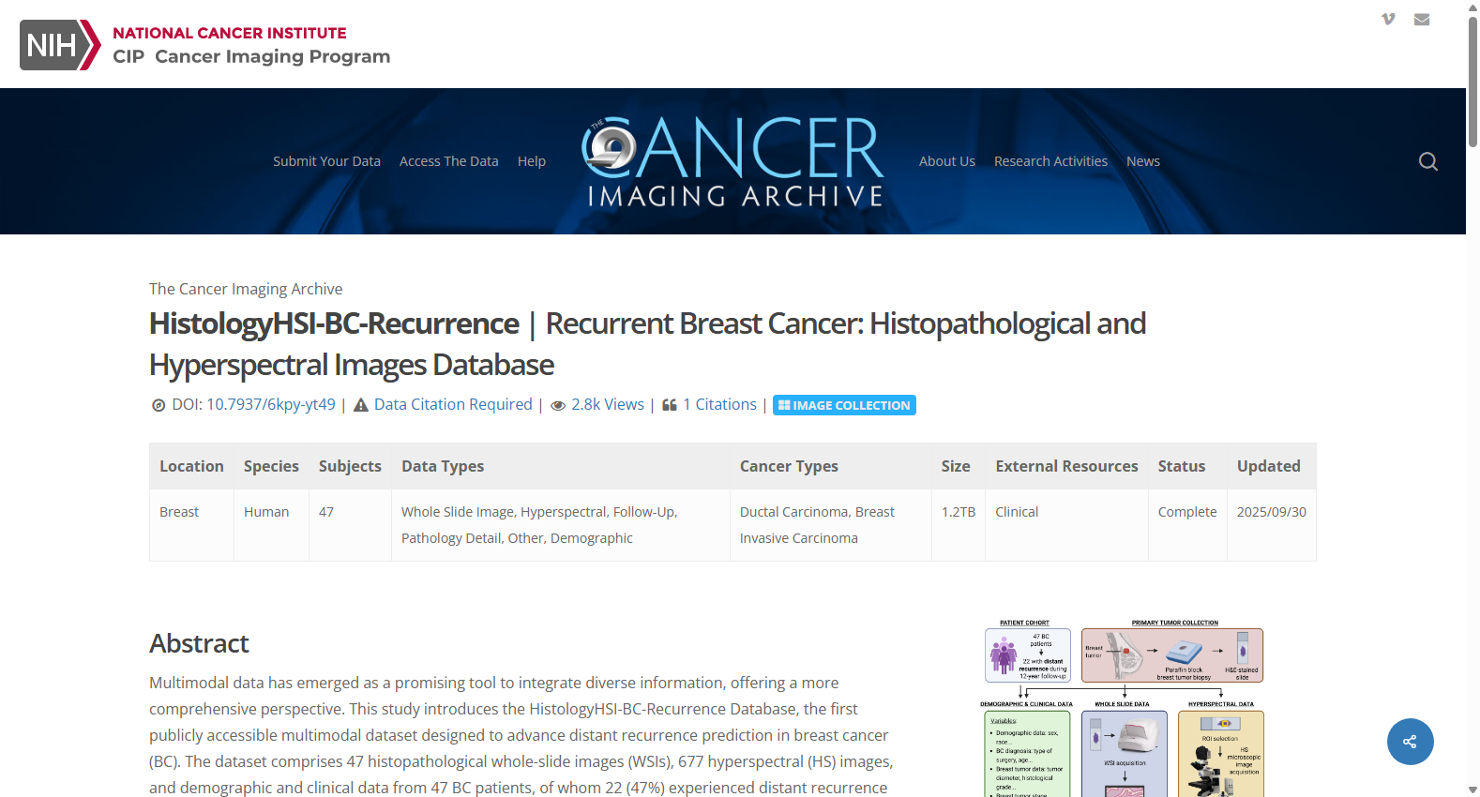Open the Research Activities menu

[x=1050, y=161]
